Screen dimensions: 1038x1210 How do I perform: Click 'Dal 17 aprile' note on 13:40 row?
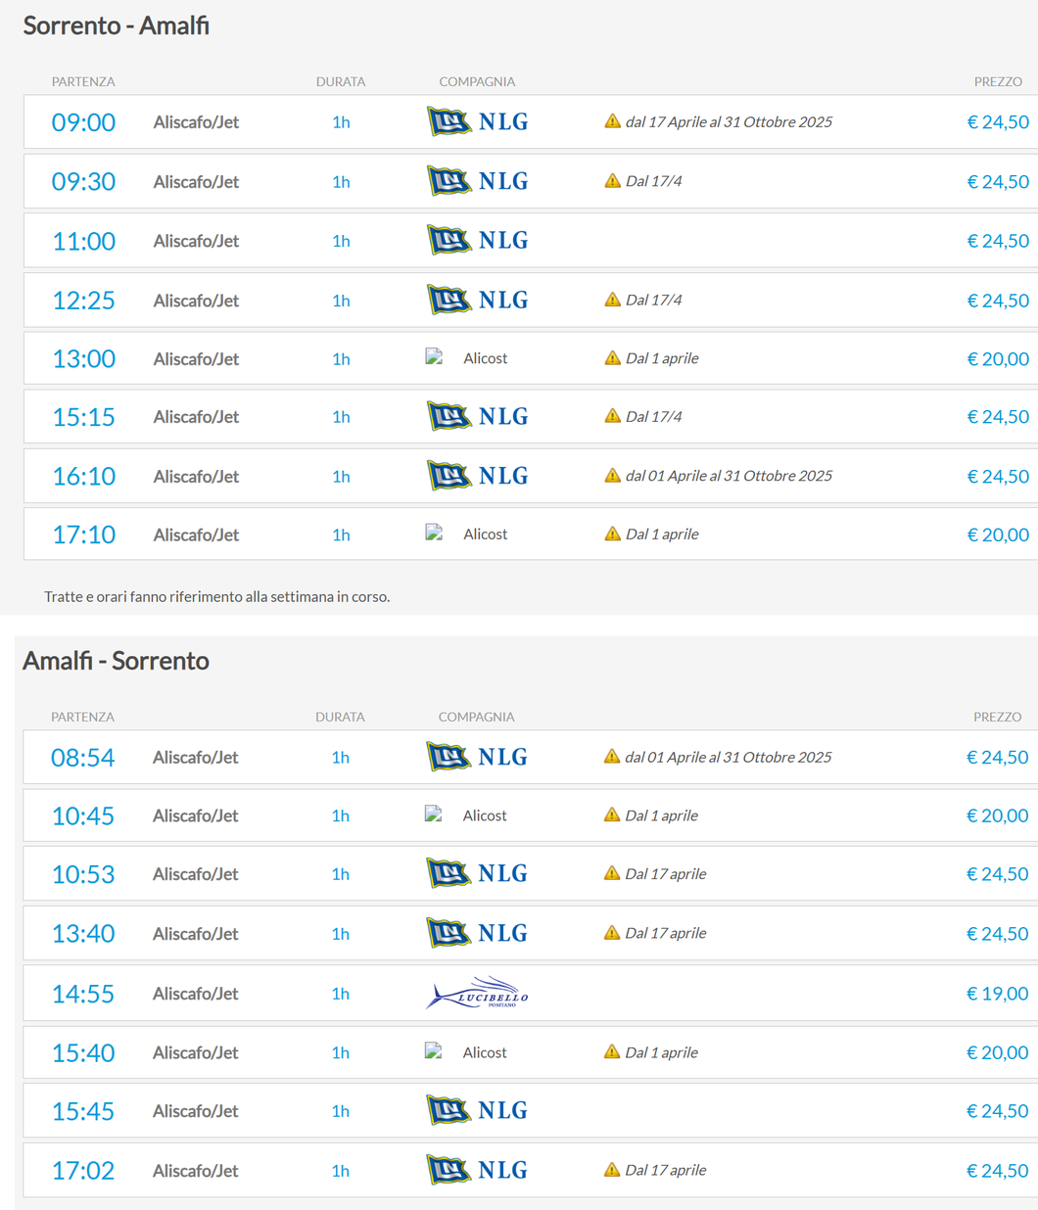coord(665,933)
